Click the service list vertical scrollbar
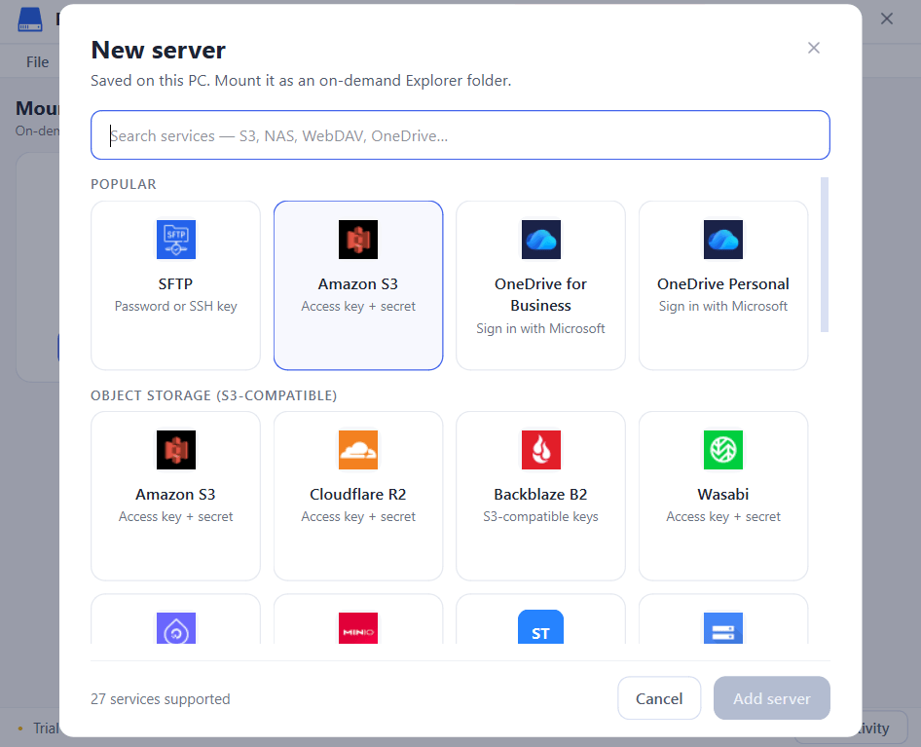Image resolution: width=921 pixels, height=747 pixels. 825,254
